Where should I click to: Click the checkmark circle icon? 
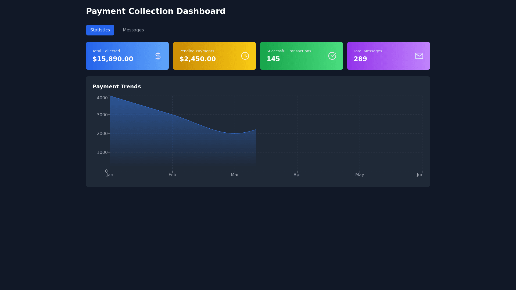[332, 56]
